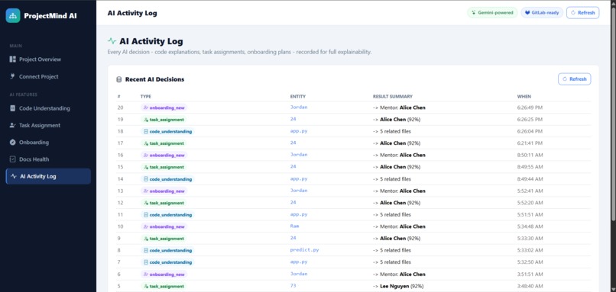Click the Project Overview dashboard icon
616x292 pixels.
pyautogui.click(x=12, y=59)
